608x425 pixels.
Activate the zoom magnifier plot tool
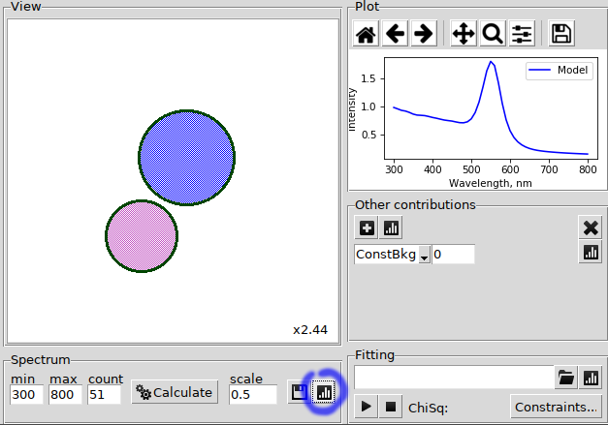pos(493,34)
